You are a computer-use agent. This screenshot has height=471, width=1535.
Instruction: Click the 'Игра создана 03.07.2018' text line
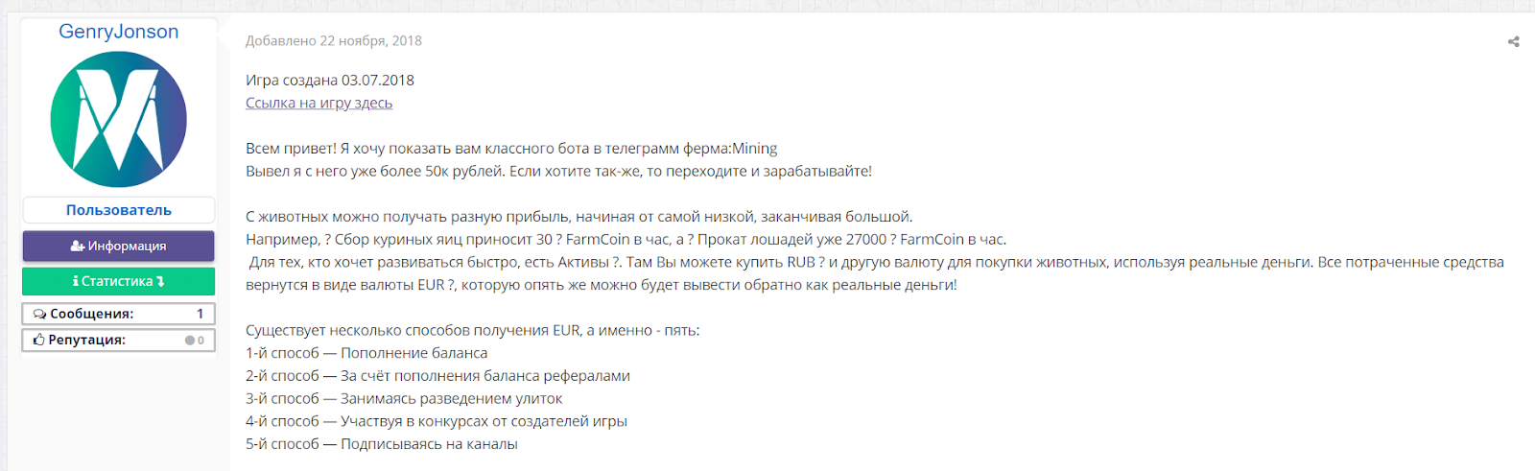pos(330,81)
